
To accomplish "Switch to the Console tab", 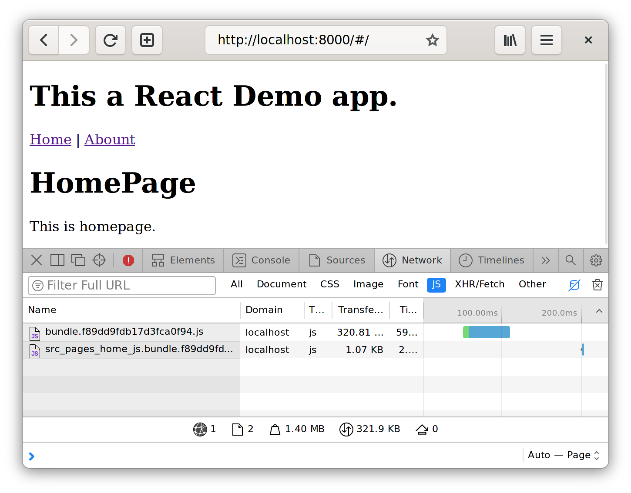I will [262, 260].
